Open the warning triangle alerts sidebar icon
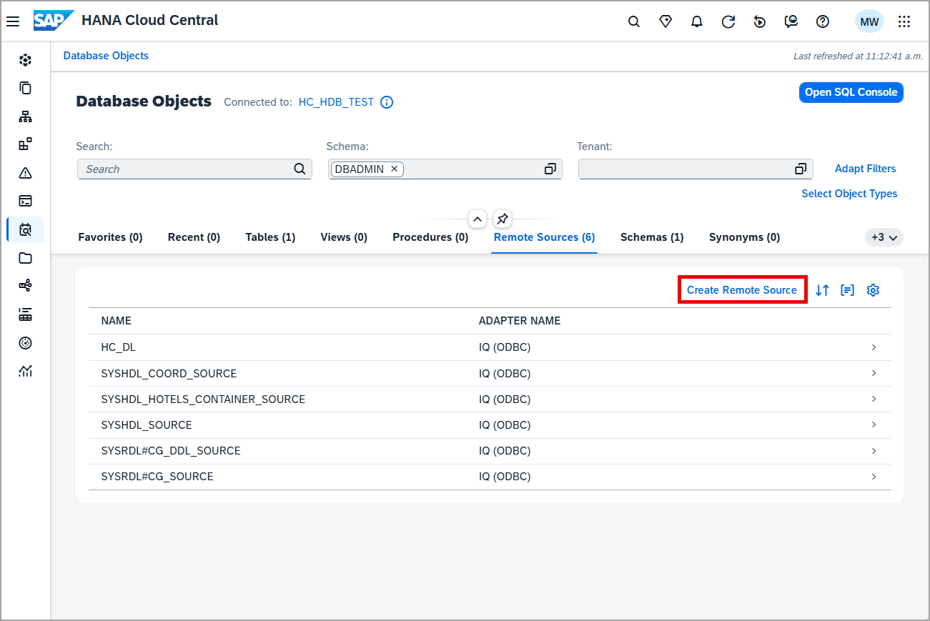The height and width of the screenshot is (621, 930). pyautogui.click(x=26, y=173)
